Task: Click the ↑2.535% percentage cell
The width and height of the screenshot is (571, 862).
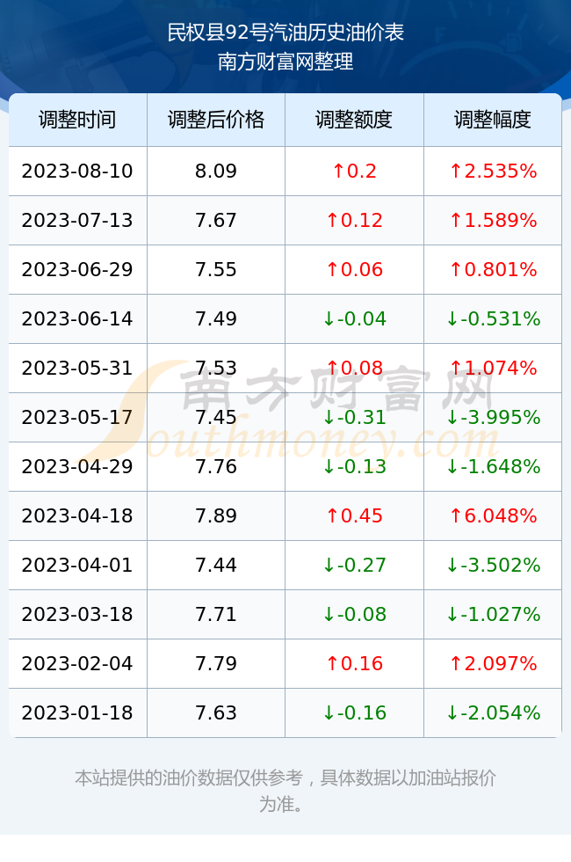Action: click(493, 171)
